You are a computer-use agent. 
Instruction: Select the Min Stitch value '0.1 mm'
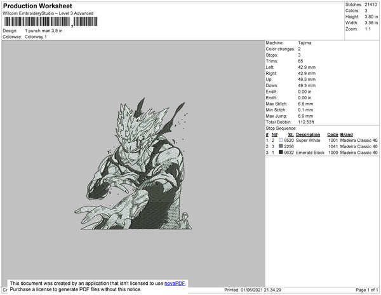305,110
